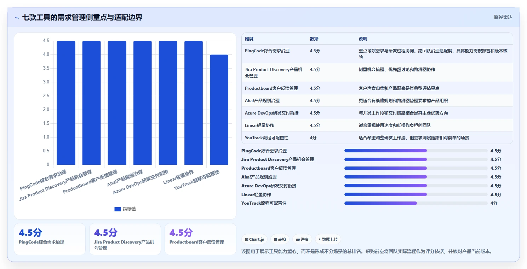Select the Linear轻量协作 table row name
The image size is (527, 269).
tap(259, 125)
